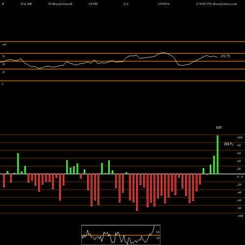
Task: Click the -40 label on the MR axis
Action: pos(239,193)
